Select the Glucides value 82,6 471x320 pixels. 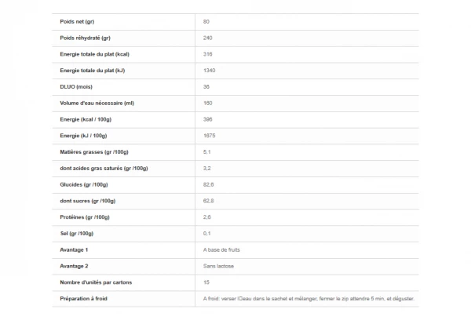click(208, 184)
